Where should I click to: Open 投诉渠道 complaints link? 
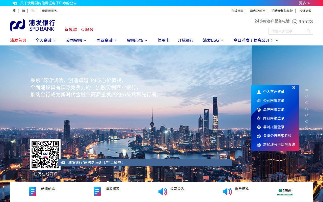(305, 11)
